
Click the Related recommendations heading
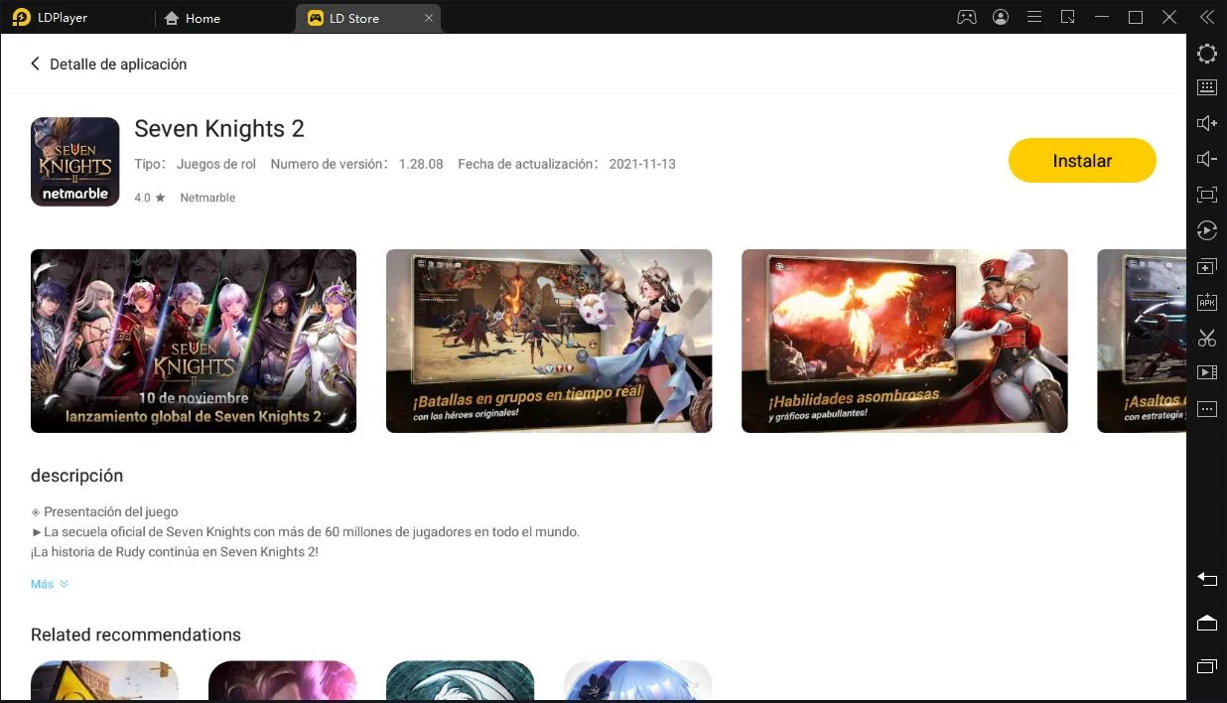(136, 634)
